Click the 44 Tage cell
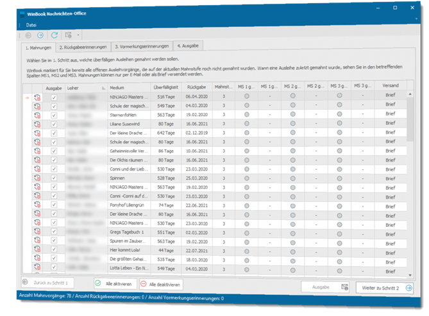429x316 pixels. click(166, 251)
